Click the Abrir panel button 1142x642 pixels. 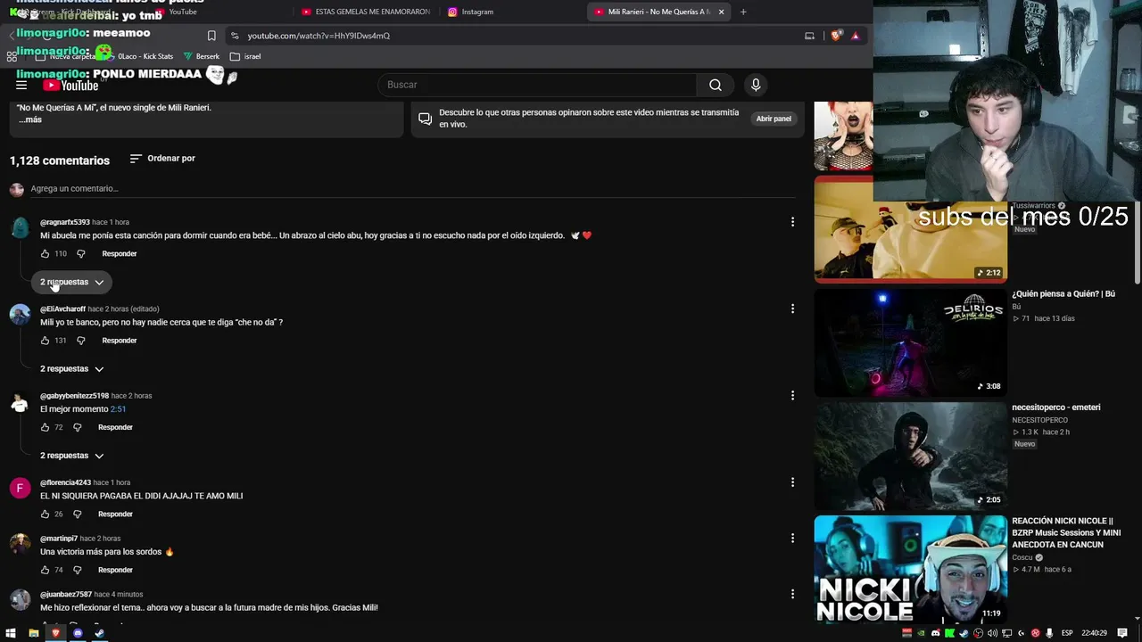(x=774, y=119)
